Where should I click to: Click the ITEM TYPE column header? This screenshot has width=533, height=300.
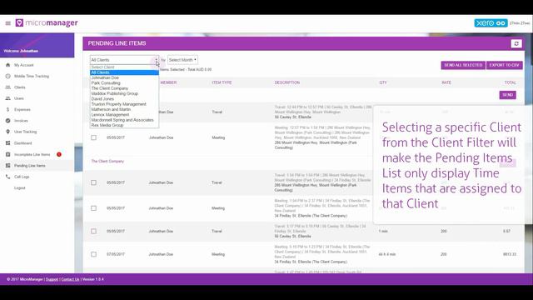click(x=222, y=82)
